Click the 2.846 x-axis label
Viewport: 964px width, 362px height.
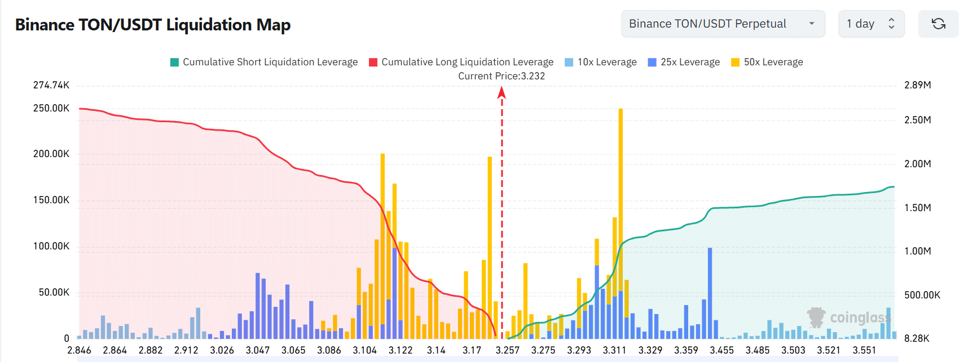(x=79, y=350)
